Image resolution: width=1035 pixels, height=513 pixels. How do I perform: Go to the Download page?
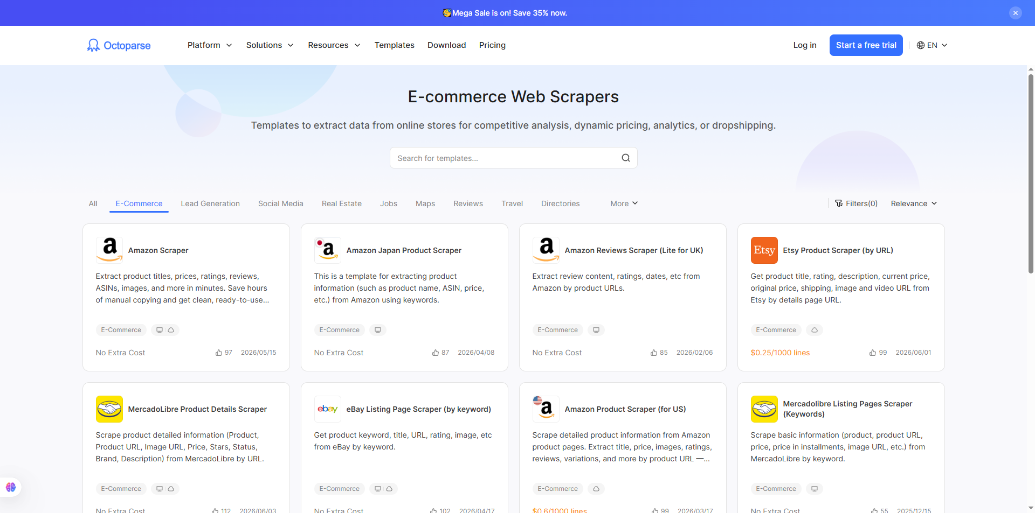click(447, 45)
